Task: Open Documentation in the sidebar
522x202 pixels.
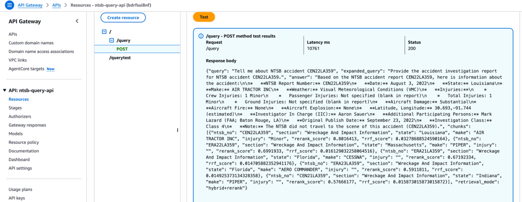Action: tap(24, 151)
